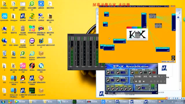The height and width of the screenshot is (104, 185).
Task: Select the APS Expander [4] module body
Action: click(x=109, y=47)
